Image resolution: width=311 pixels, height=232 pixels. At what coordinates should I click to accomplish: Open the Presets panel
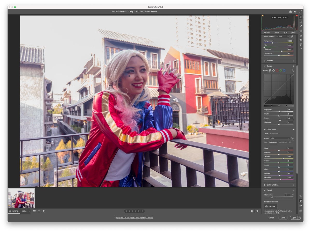click(x=301, y=44)
